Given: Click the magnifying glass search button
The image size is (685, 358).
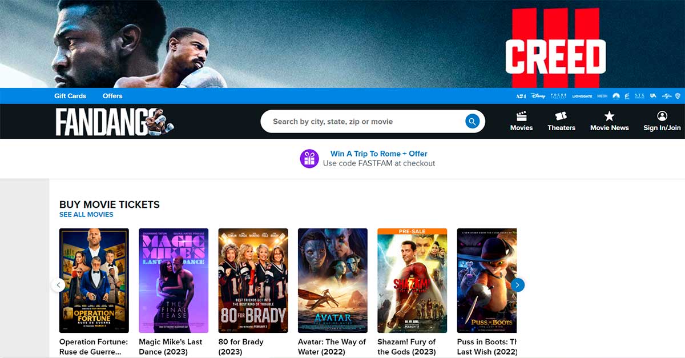Looking at the screenshot, I should pos(472,121).
